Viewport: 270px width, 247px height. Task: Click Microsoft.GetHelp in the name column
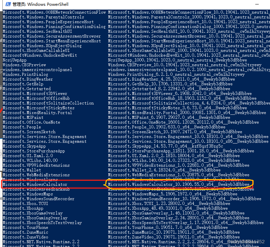(x=23, y=84)
